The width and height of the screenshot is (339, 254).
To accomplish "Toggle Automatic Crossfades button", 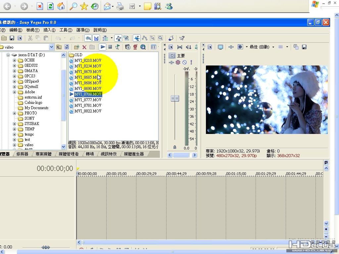I will click(x=96, y=38).
